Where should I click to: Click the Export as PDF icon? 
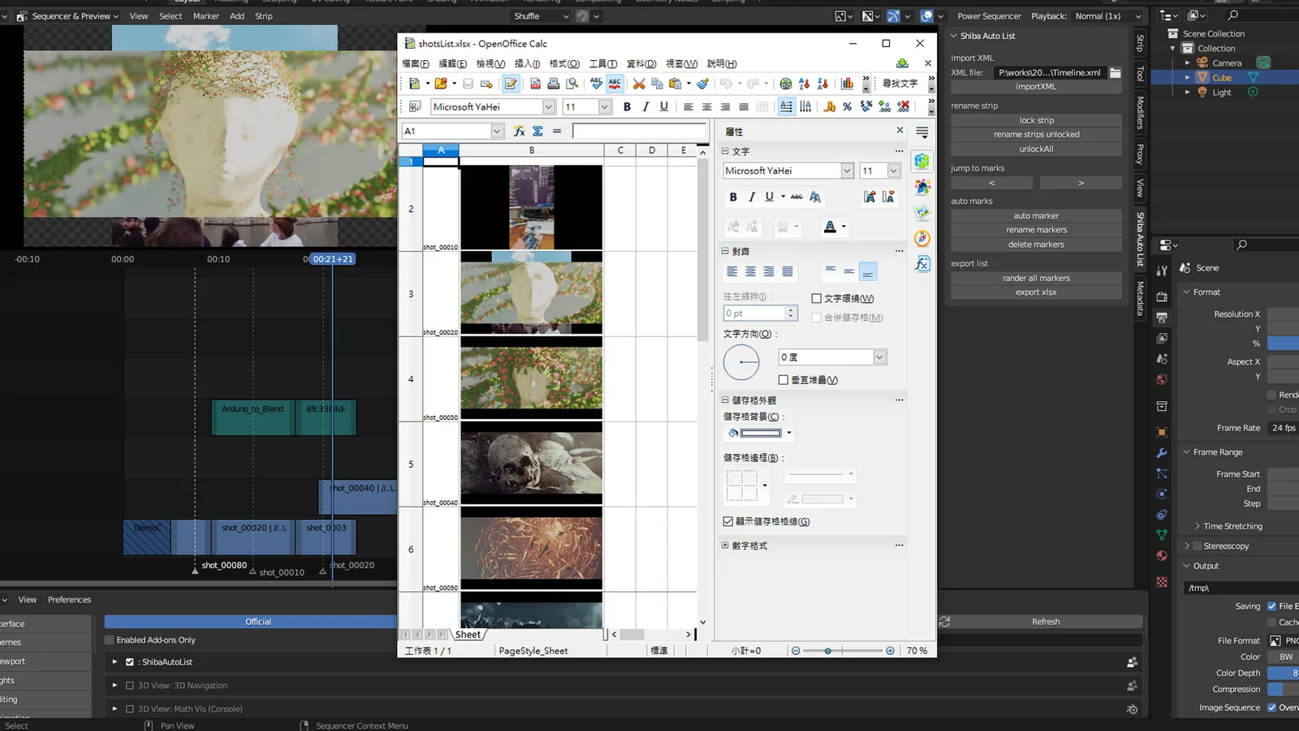[x=535, y=84]
